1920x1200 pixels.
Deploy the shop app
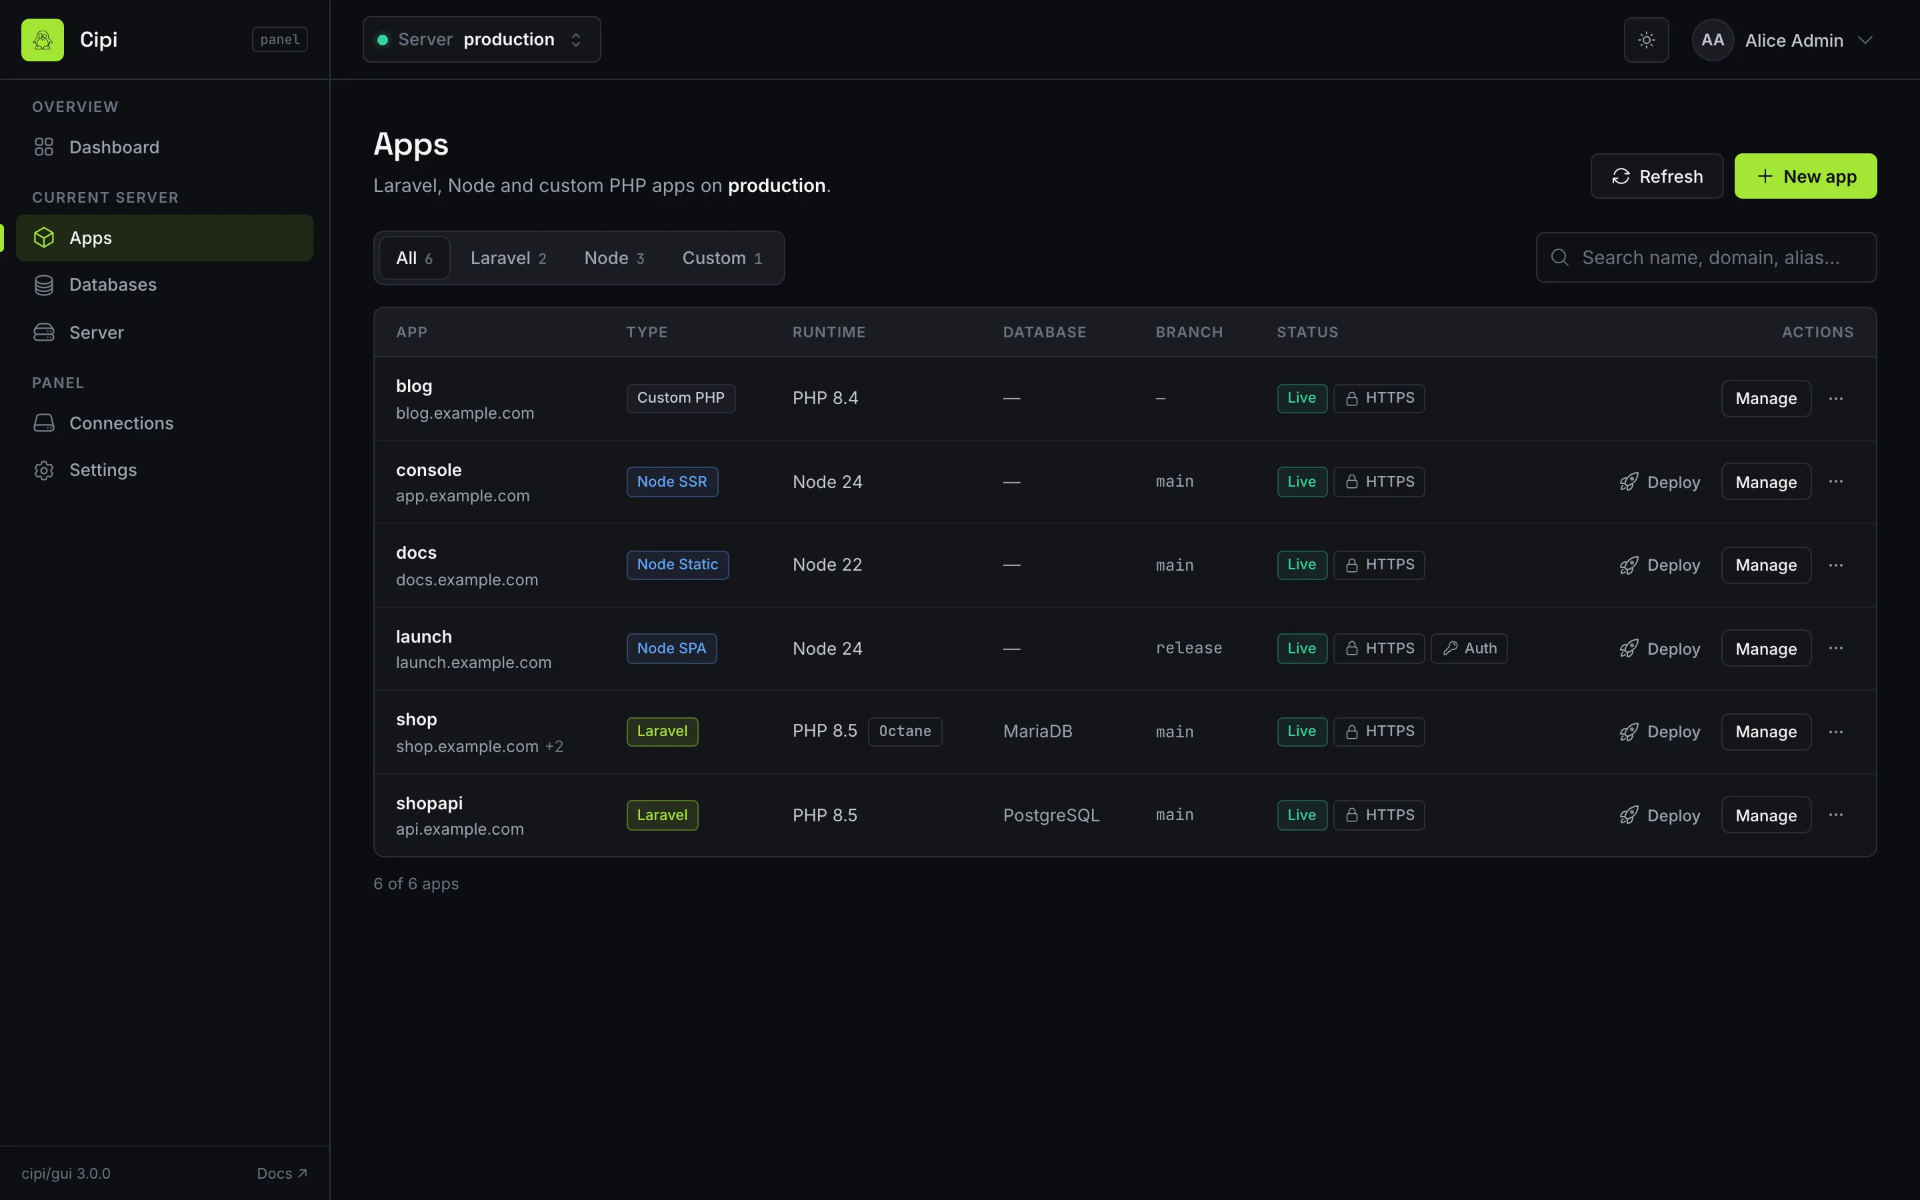[1660, 732]
